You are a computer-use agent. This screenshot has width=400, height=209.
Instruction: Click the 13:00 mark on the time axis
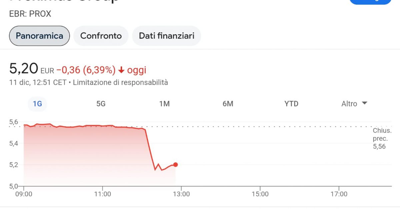coord(181,194)
